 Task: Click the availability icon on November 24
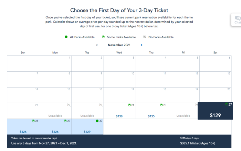coord(129,105)
